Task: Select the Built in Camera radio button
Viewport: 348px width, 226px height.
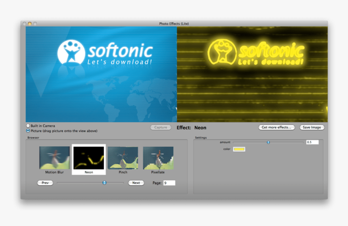Action: click(x=28, y=126)
